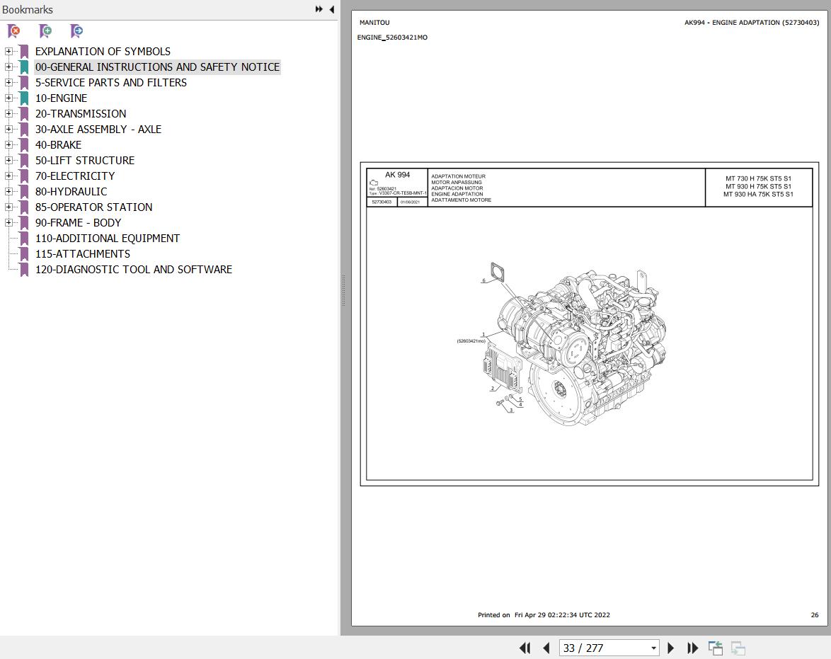The height and width of the screenshot is (659, 831).
Task: Open the EXPLANATION OF SYMBOLS bookmark
Action: point(103,52)
